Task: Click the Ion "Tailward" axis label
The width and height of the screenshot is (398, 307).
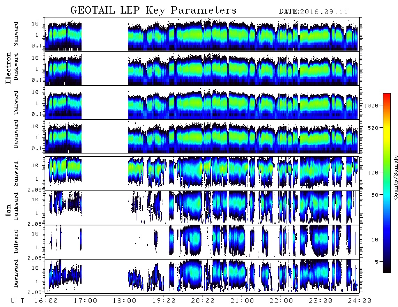Action: click(x=16, y=242)
